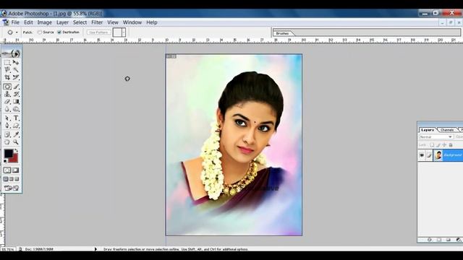Open the File menu

(x=15, y=22)
